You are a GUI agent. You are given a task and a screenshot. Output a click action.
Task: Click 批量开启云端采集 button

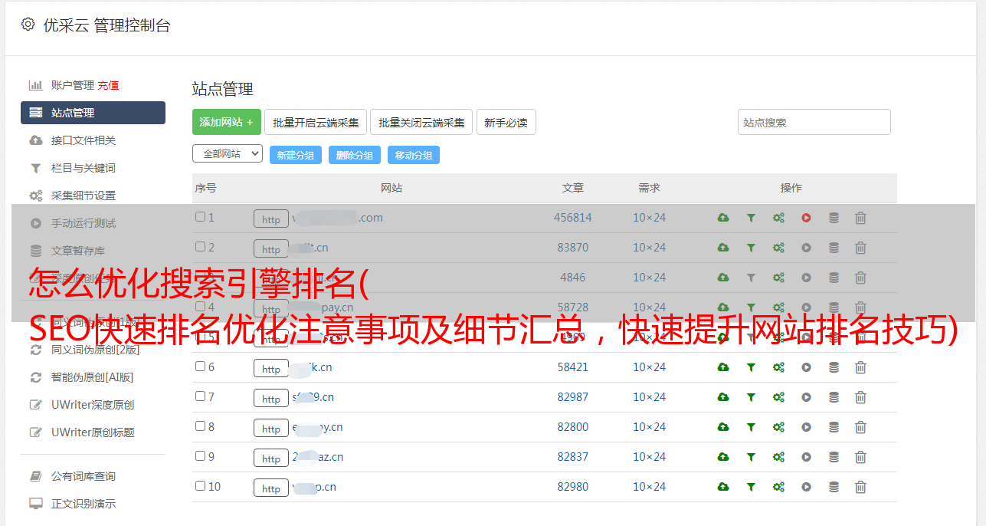click(316, 122)
